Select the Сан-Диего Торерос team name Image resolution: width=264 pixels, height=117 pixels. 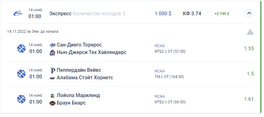[79, 45]
